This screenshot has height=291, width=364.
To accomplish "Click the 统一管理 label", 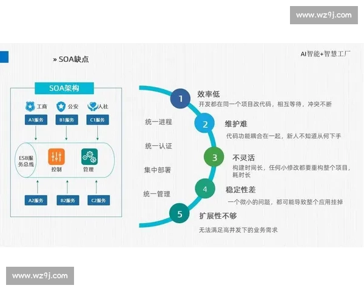I will pyautogui.click(x=157, y=194).
